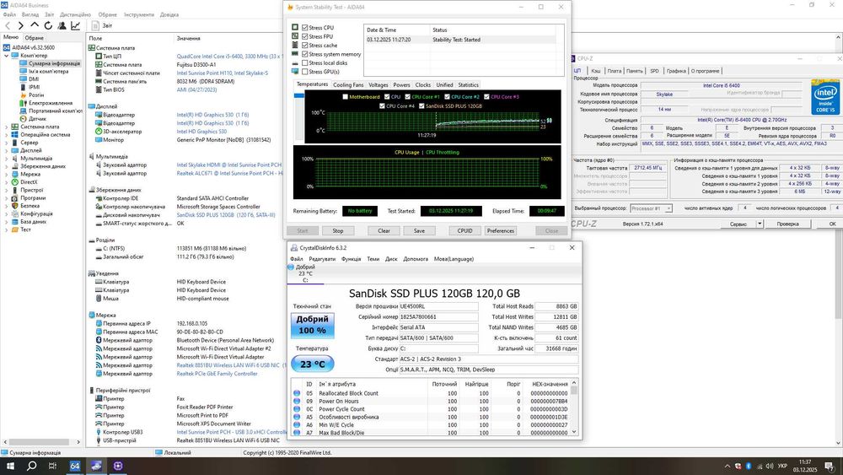Click AIDA64 taskbar icon
Image resolution: width=843 pixels, height=475 pixels.
pyautogui.click(x=75, y=466)
